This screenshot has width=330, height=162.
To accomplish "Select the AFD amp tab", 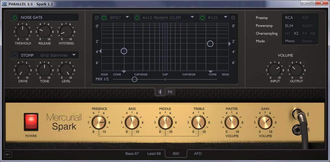I will (198, 154).
